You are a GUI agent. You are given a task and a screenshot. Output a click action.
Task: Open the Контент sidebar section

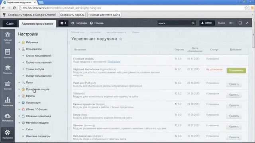point(8,54)
